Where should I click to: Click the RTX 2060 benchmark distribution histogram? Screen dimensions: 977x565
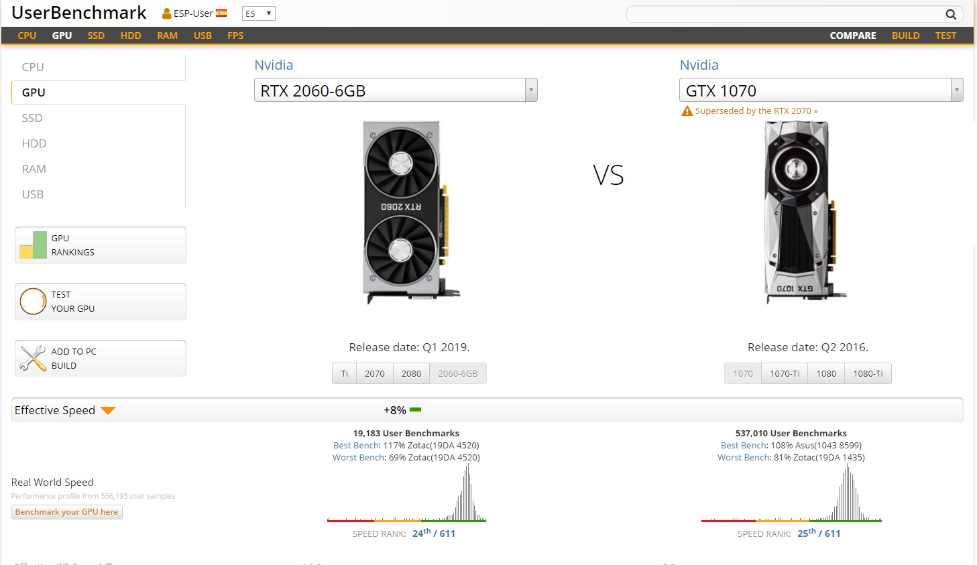pyautogui.click(x=406, y=493)
